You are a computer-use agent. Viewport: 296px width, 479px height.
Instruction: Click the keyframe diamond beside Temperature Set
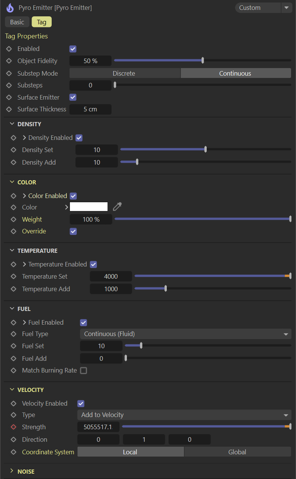pos(14,276)
